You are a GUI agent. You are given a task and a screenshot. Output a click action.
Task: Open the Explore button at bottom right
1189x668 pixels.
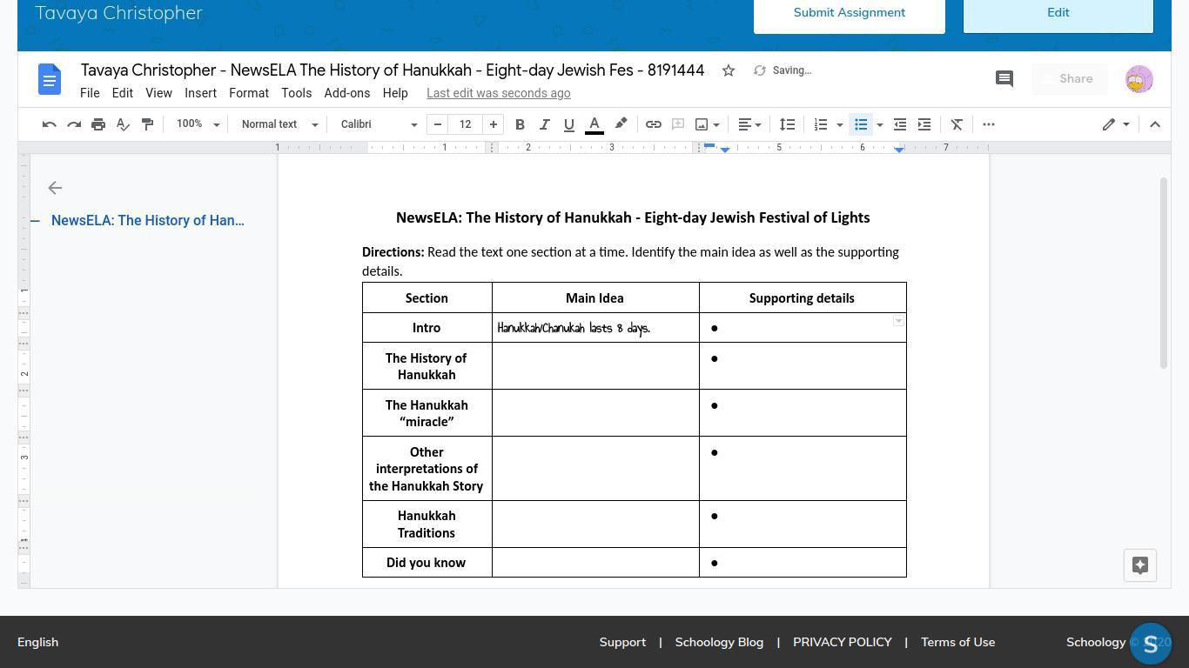[x=1139, y=565]
